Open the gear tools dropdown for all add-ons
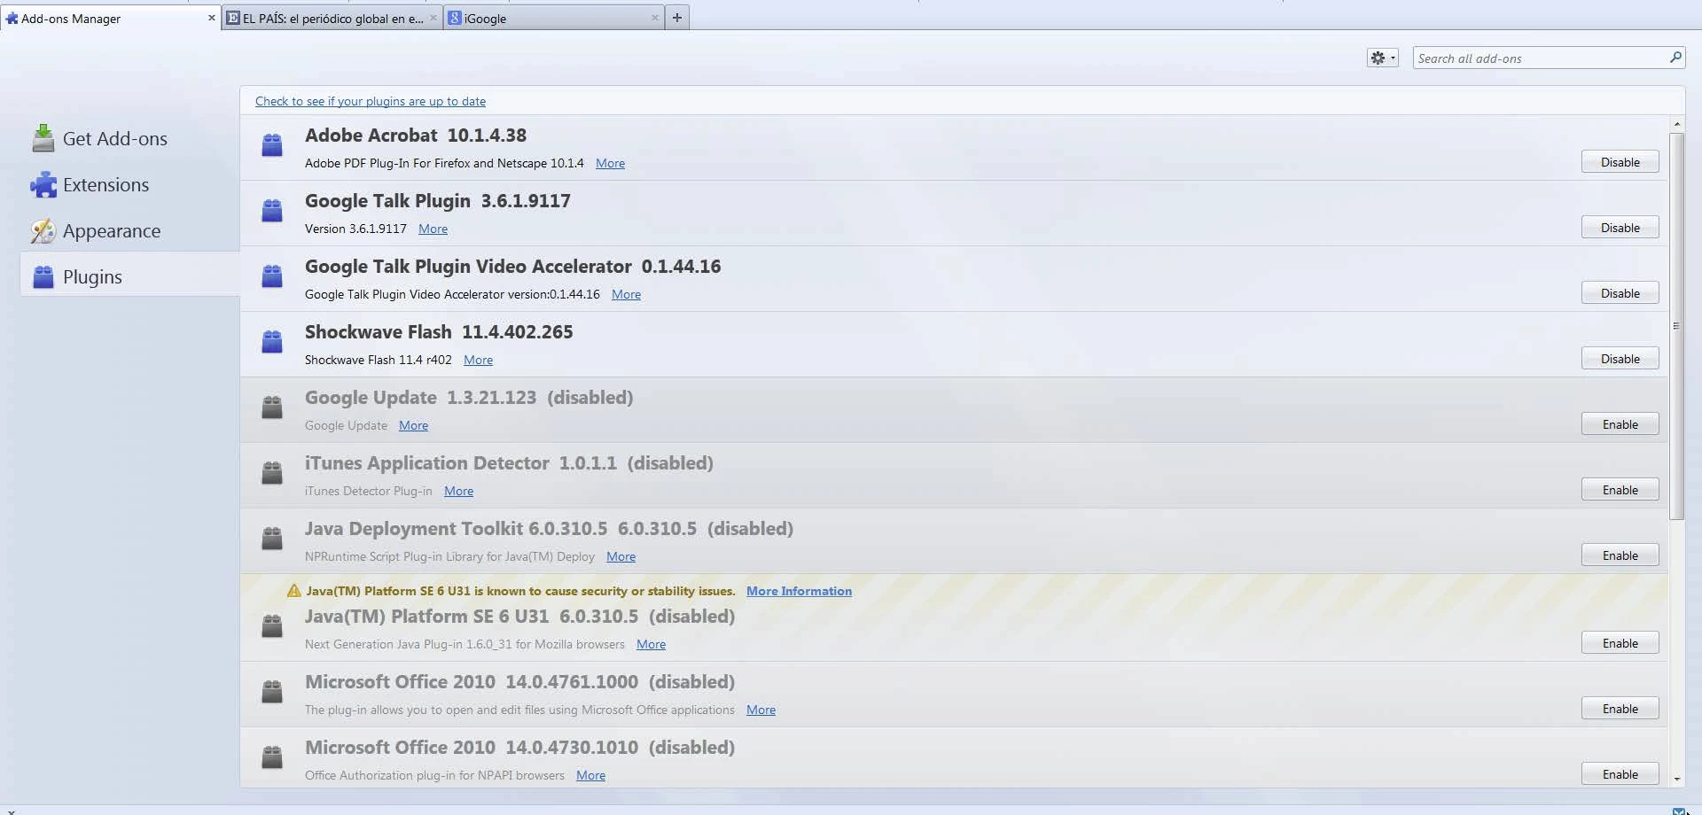 click(1382, 58)
